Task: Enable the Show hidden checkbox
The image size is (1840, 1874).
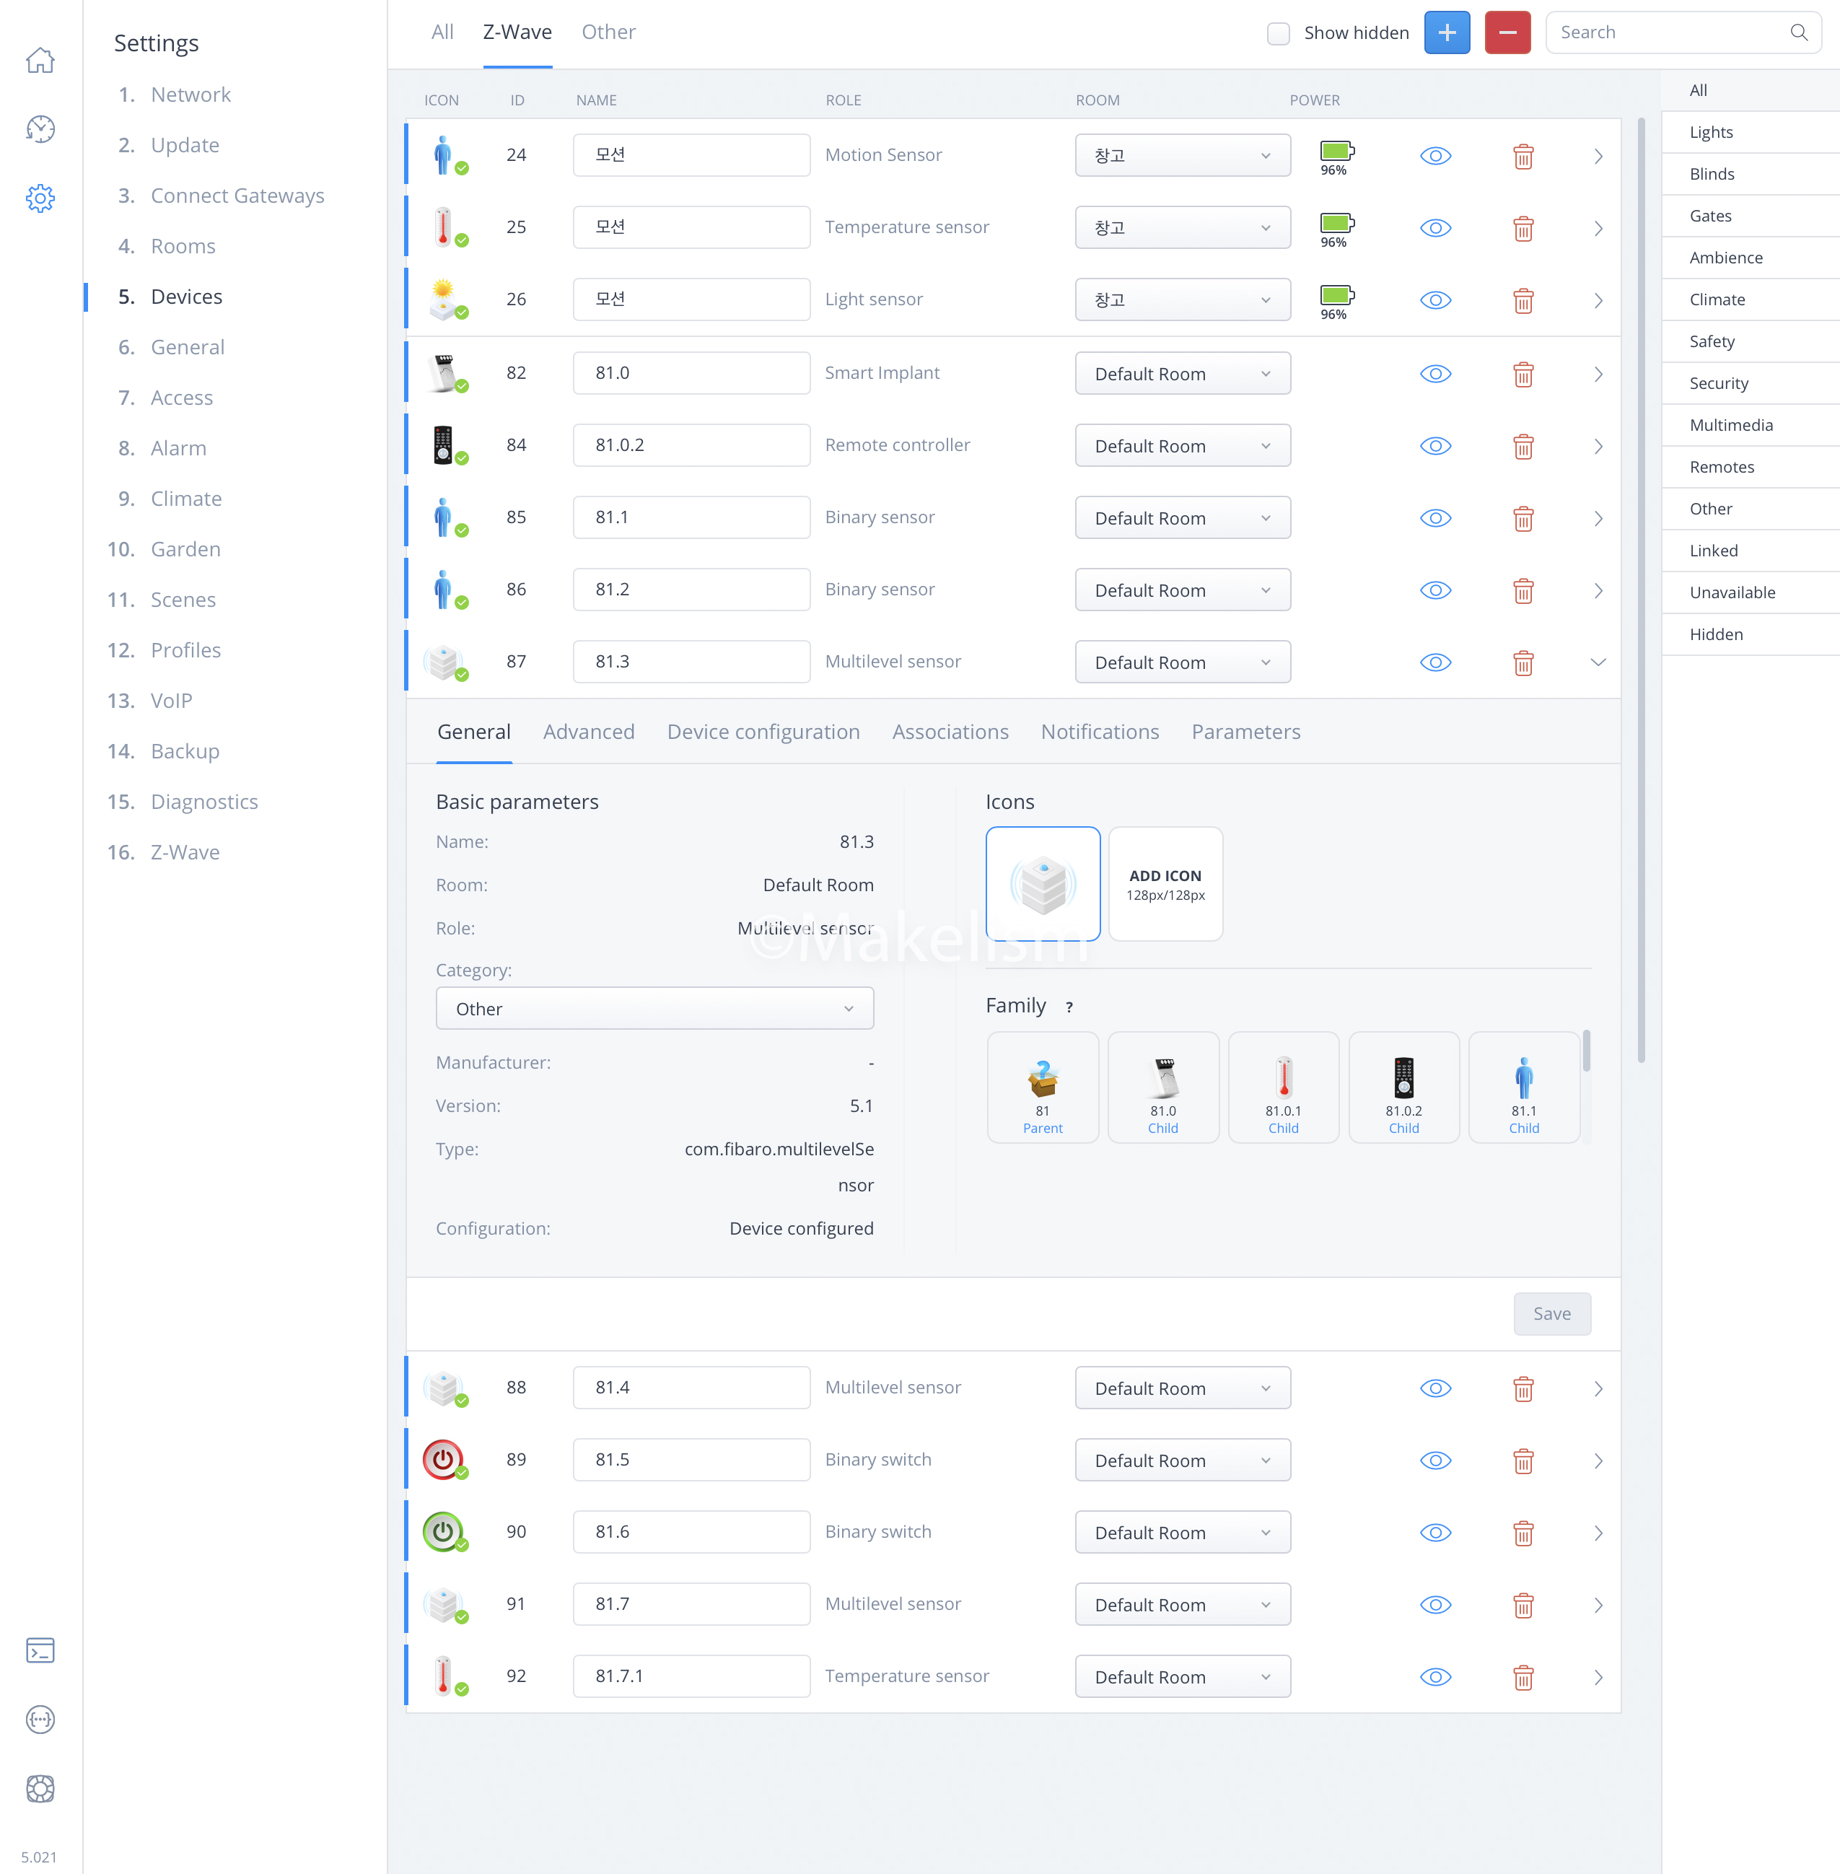Action: [1278, 34]
